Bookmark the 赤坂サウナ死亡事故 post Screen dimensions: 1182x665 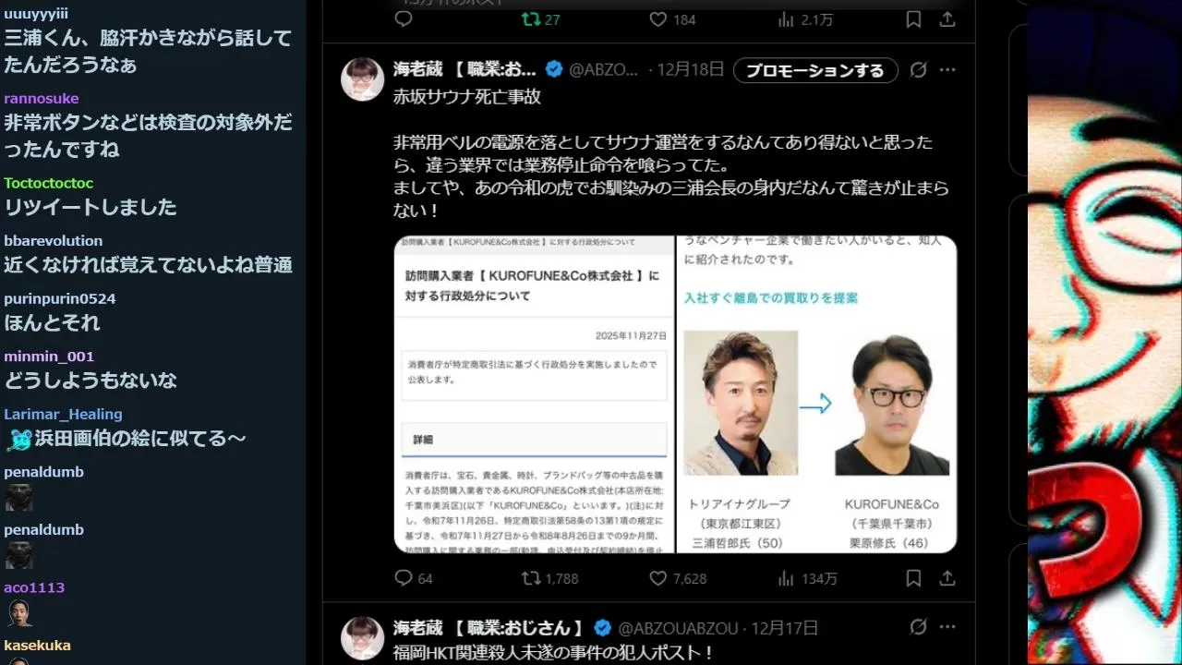coord(913,578)
